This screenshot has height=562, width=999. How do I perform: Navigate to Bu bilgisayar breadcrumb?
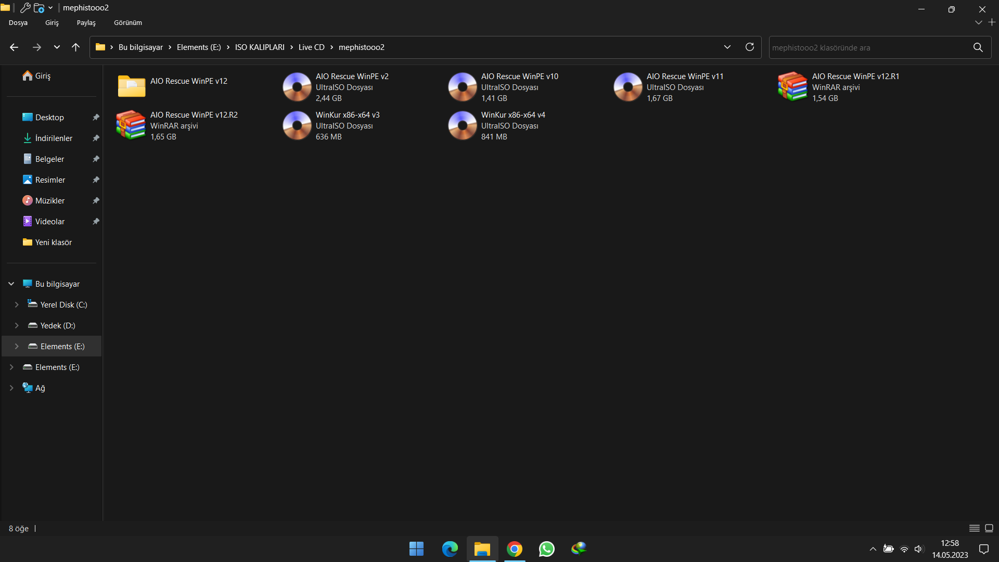point(140,47)
